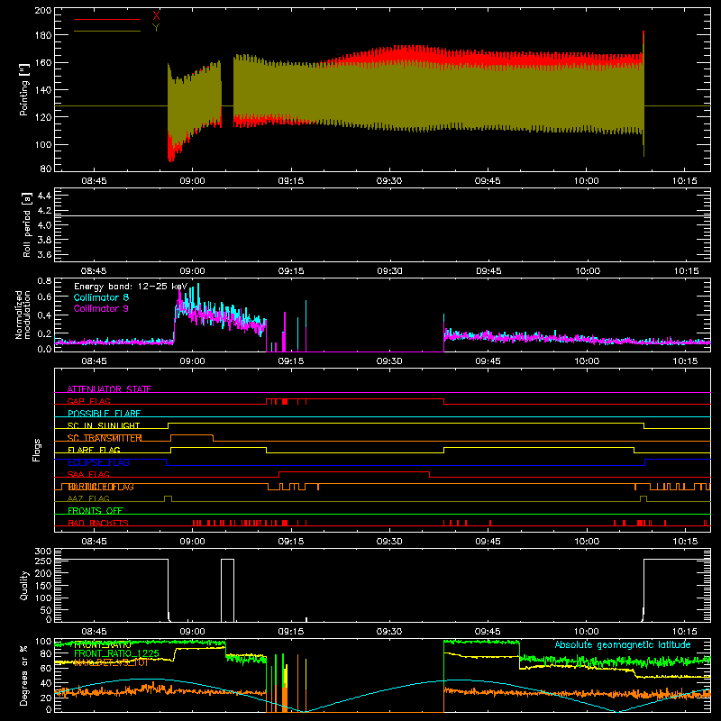This screenshot has height=721, width=721.
Task: Click the '4.4' tick on Roll period axis
Action: point(44,196)
